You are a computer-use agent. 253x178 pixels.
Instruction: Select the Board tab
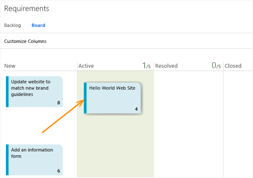pos(38,25)
